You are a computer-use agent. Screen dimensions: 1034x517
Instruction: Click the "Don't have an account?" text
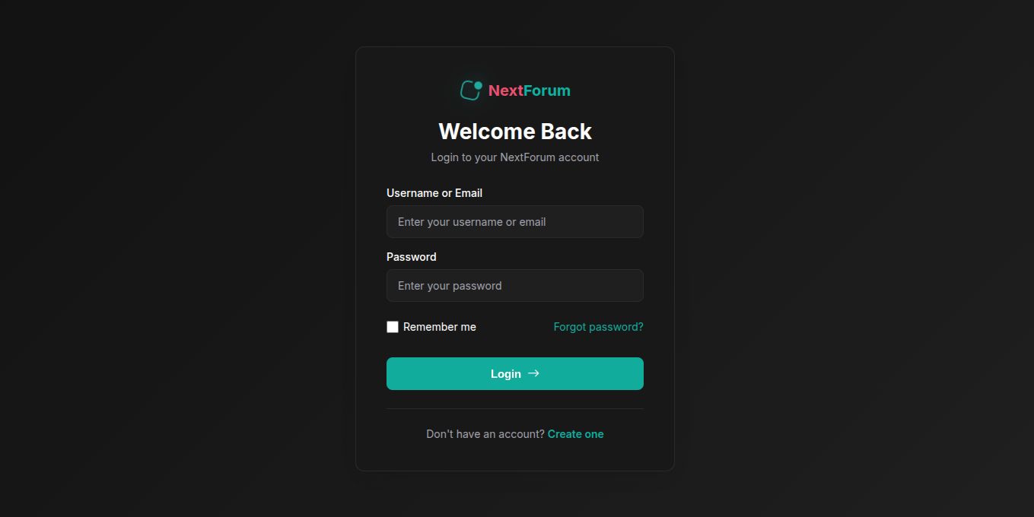tap(485, 434)
